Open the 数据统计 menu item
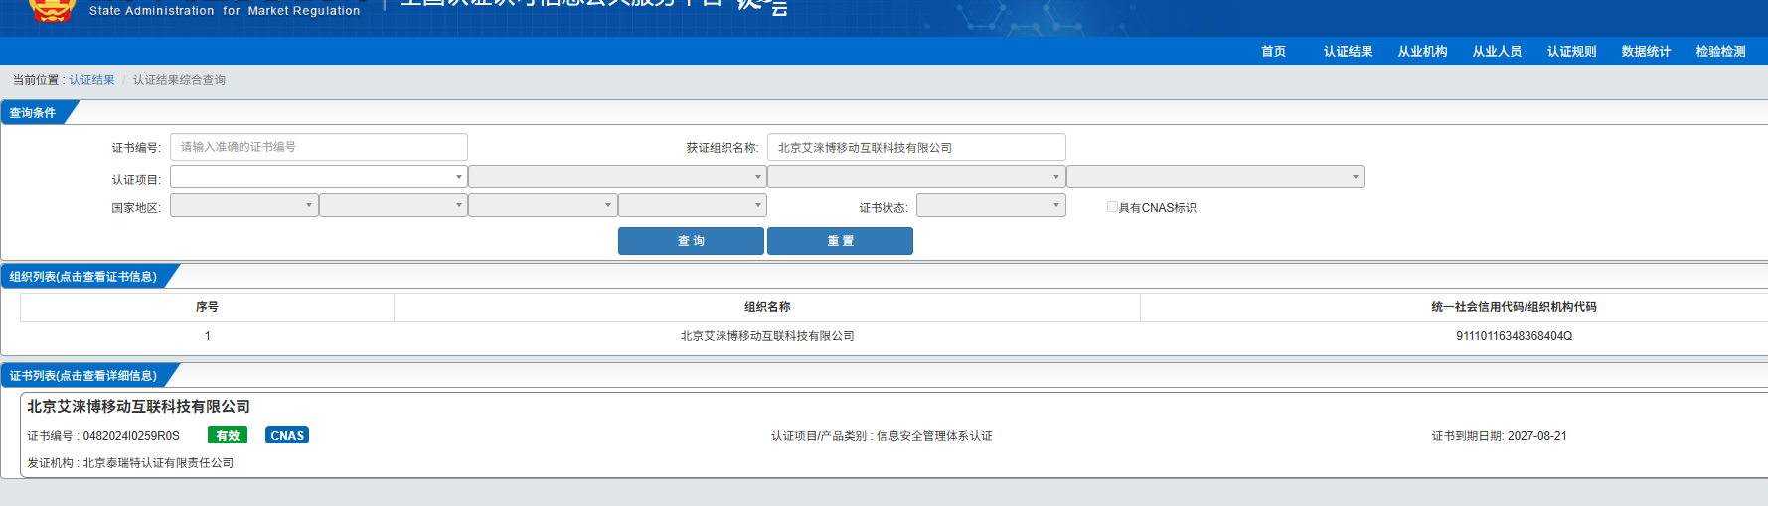The width and height of the screenshot is (1768, 506). tap(1646, 52)
